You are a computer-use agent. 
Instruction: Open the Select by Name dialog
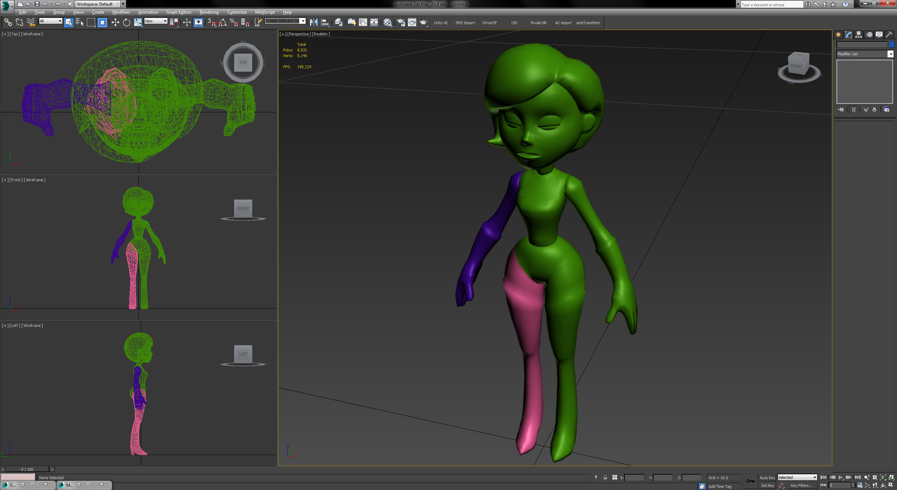80,22
